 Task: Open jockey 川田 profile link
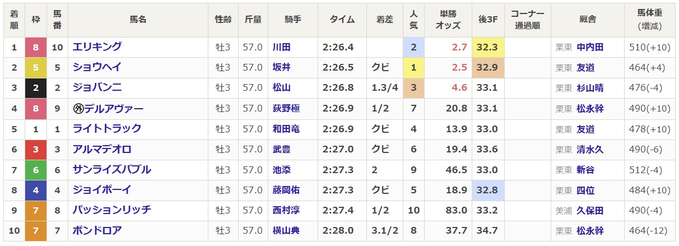click(282, 48)
